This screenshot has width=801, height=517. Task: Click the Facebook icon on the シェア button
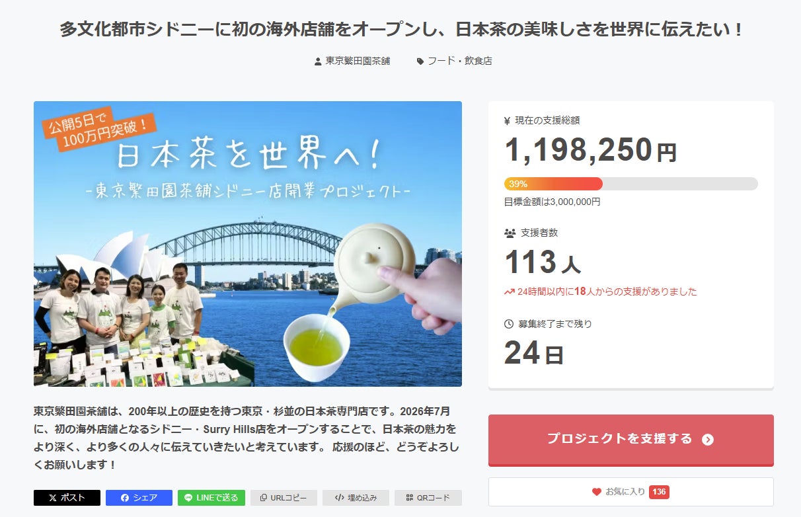click(x=125, y=498)
